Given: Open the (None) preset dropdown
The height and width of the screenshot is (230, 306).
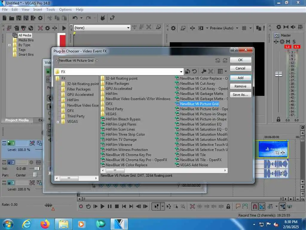Looking at the screenshot, I should click(x=128, y=28).
